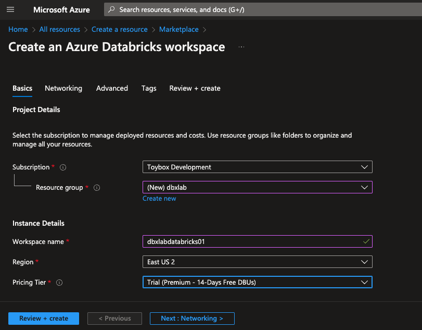Expand the Subscription dropdown
Image resolution: width=422 pixels, height=330 pixels.
257,167
